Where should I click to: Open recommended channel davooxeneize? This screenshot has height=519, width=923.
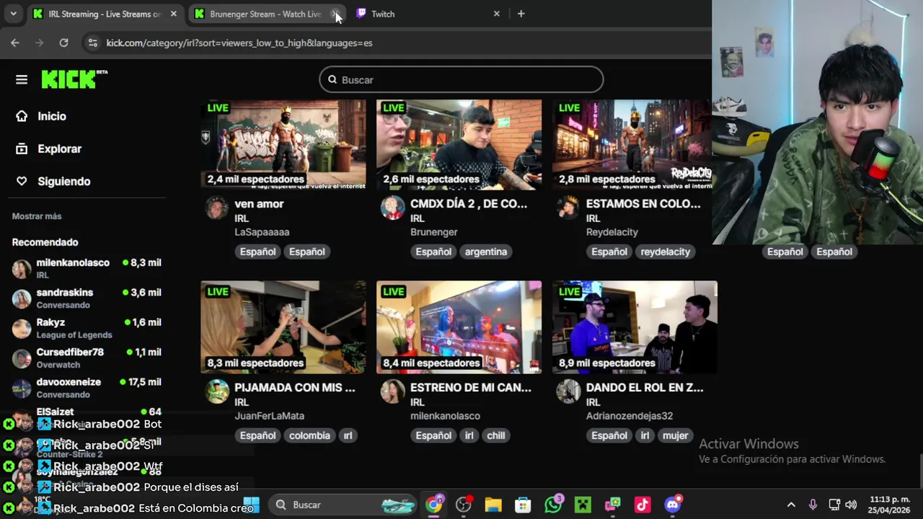(x=87, y=388)
